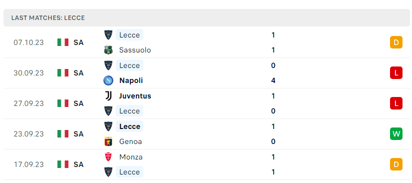Click the Napoli club logo
Viewport: 412px width, 183px height.
[108, 80]
